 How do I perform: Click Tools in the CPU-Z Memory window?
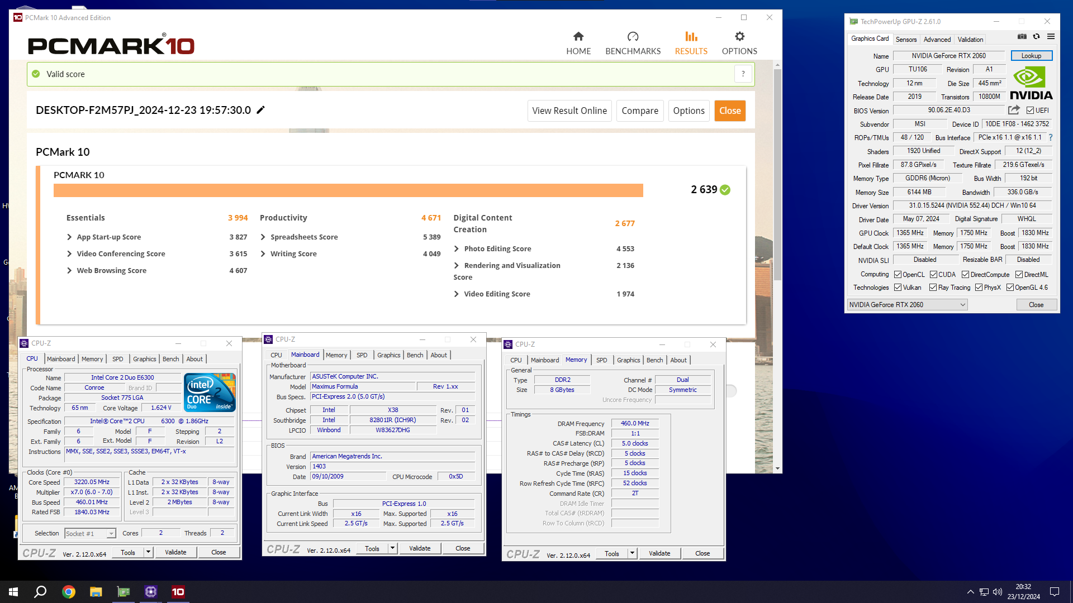[x=612, y=554]
